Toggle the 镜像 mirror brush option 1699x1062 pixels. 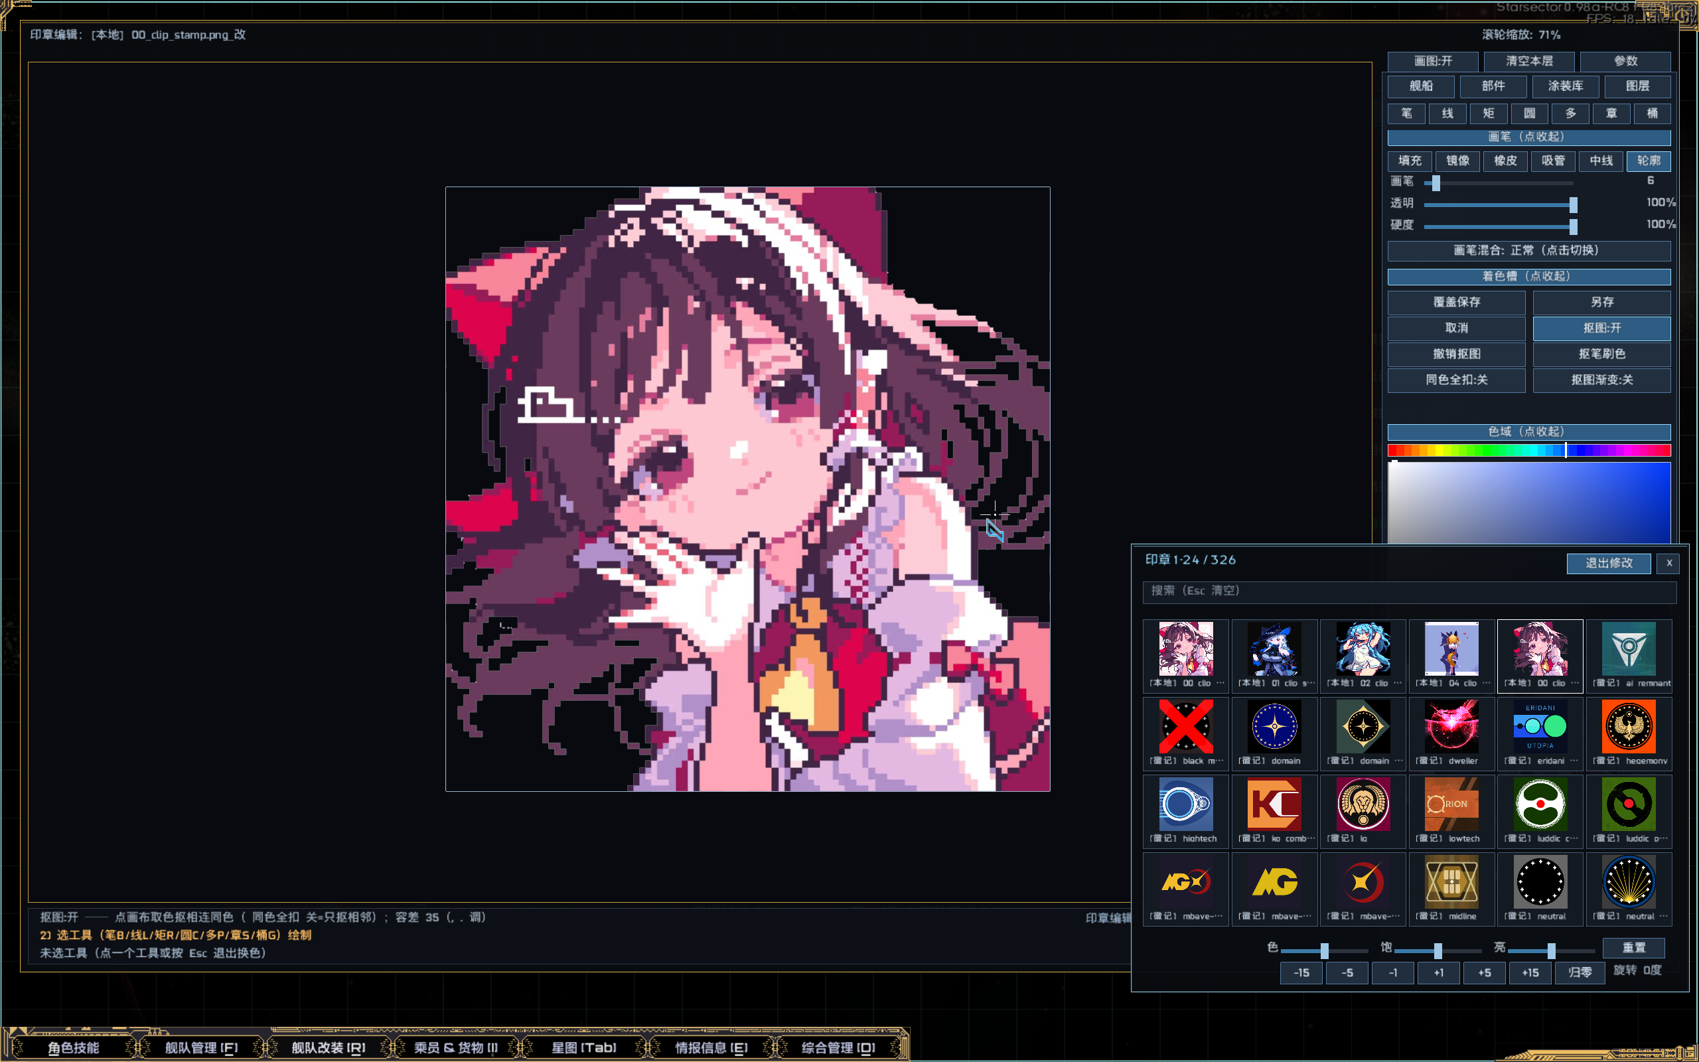pos(1457,161)
